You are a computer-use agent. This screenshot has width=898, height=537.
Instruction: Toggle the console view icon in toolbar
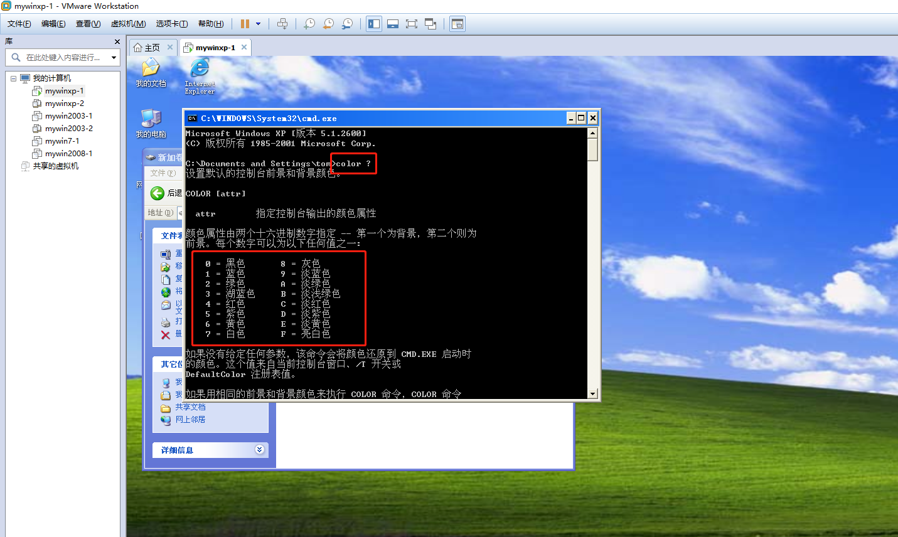[457, 24]
